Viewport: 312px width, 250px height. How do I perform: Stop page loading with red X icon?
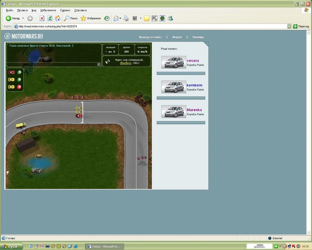(x=42, y=18)
